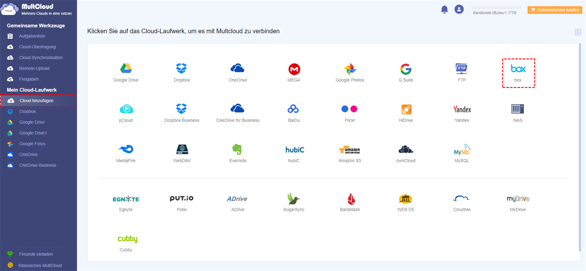Switch the cloud list view layout
Screen dimensions: 586x271
(578, 32)
